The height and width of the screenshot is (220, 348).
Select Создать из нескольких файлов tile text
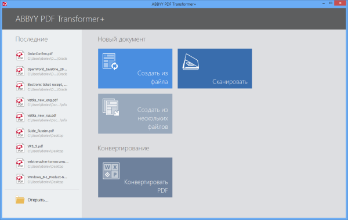pyautogui.click(x=153, y=118)
